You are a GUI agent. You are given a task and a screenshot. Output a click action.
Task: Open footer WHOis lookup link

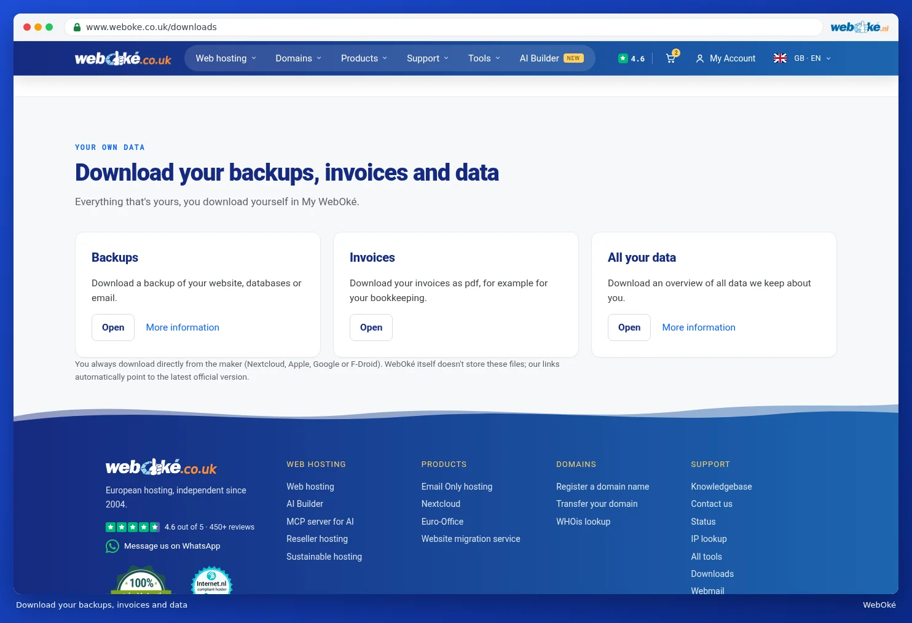(583, 522)
